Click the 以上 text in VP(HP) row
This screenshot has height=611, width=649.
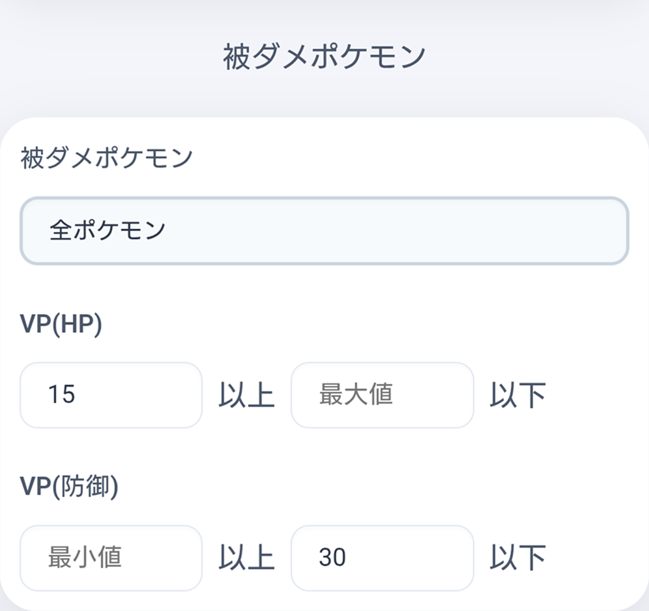tap(246, 396)
